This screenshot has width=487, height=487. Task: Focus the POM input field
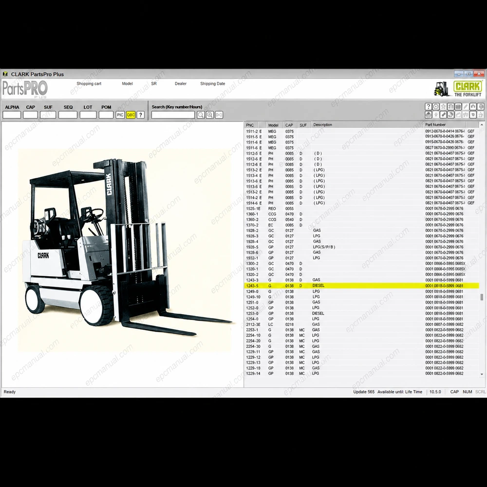(x=106, y=115)
